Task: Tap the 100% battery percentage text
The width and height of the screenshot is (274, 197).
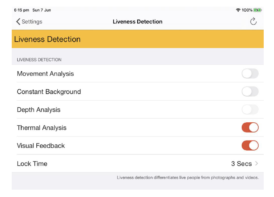Action: coord(247,10)
